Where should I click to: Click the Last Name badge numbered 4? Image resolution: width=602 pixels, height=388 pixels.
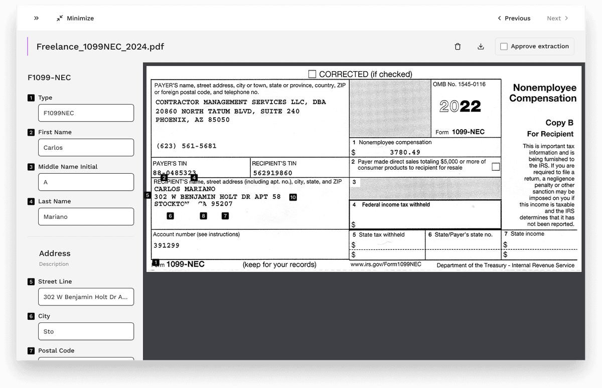coord(31,202)
